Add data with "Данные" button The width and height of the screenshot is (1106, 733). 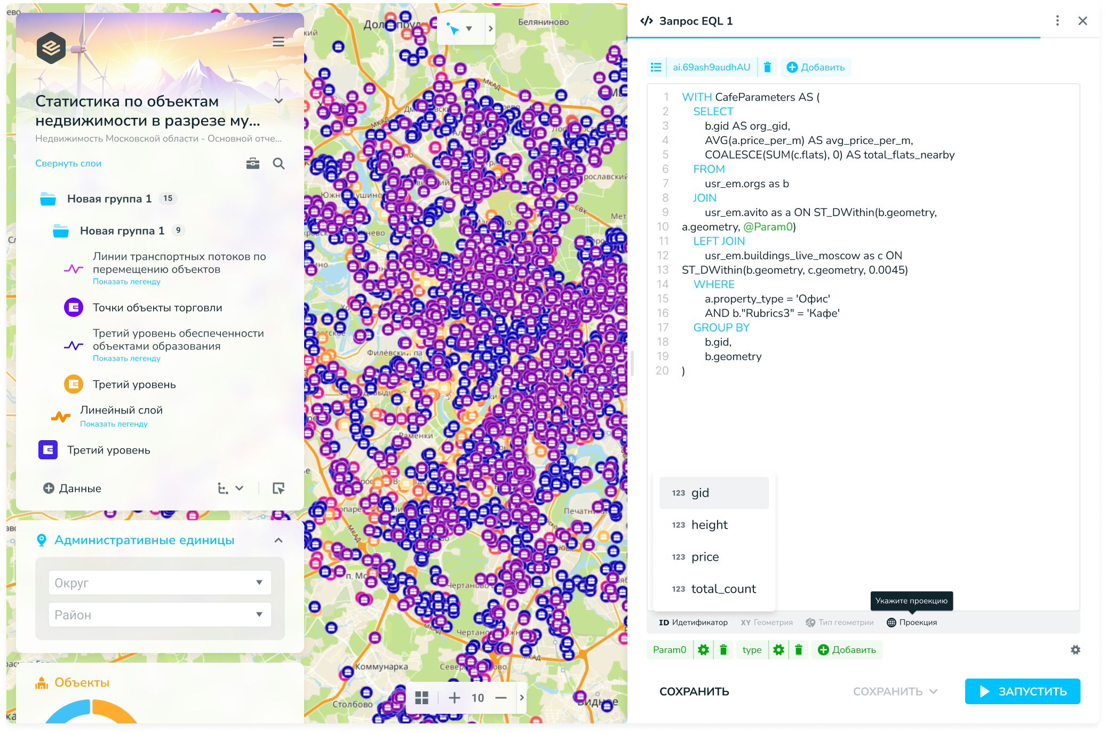pos(72,488)
